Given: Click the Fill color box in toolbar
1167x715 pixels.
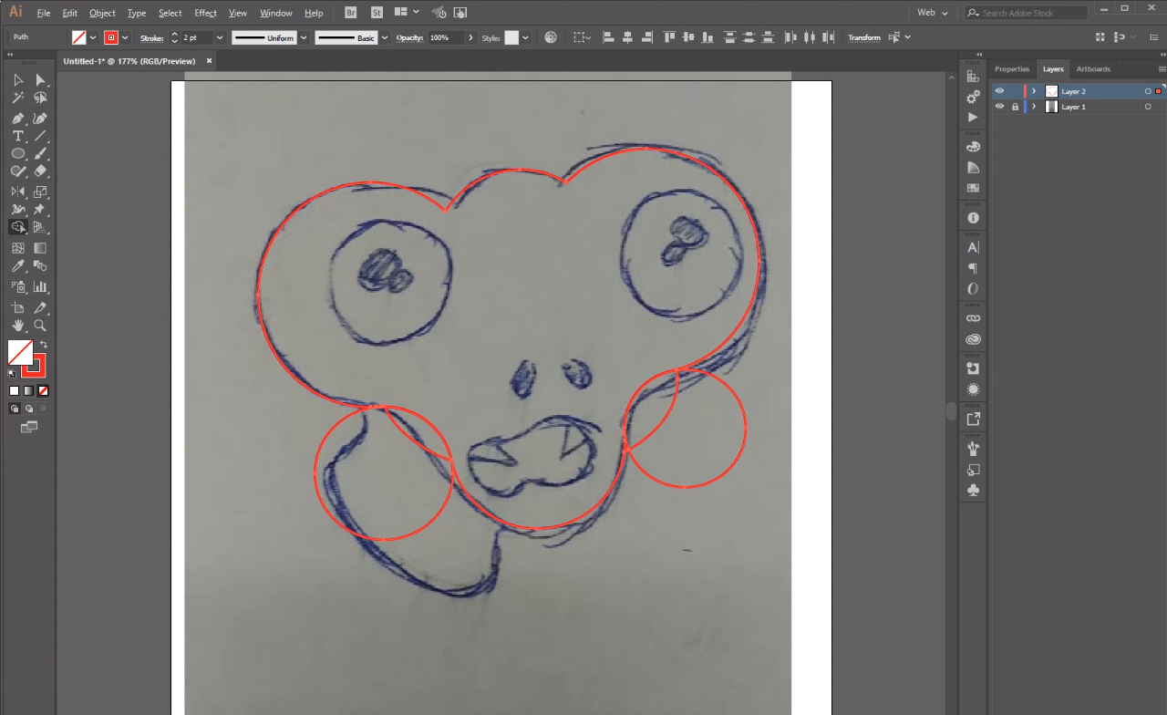Looking at the screenshot, I should coord(20,352).
